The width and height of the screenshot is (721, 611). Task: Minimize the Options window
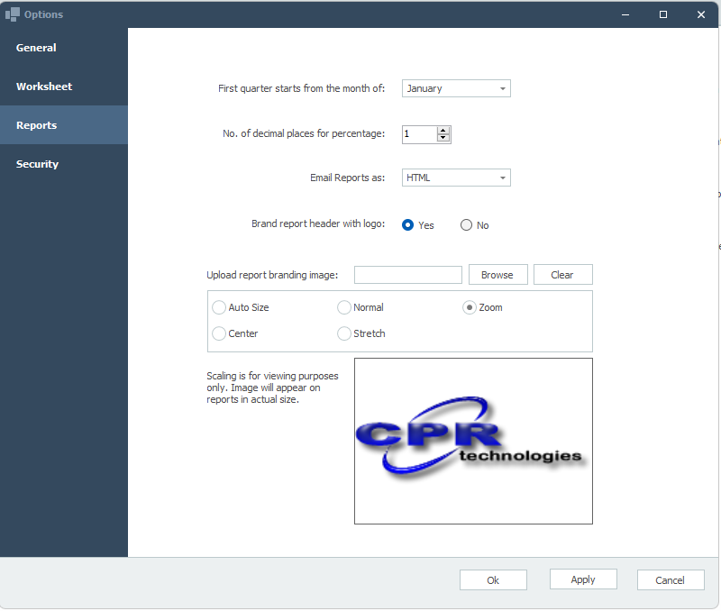(x=625, y=14)
